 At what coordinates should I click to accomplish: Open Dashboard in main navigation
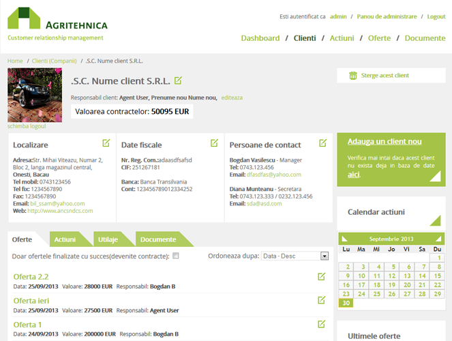click(x=260, y=38)
